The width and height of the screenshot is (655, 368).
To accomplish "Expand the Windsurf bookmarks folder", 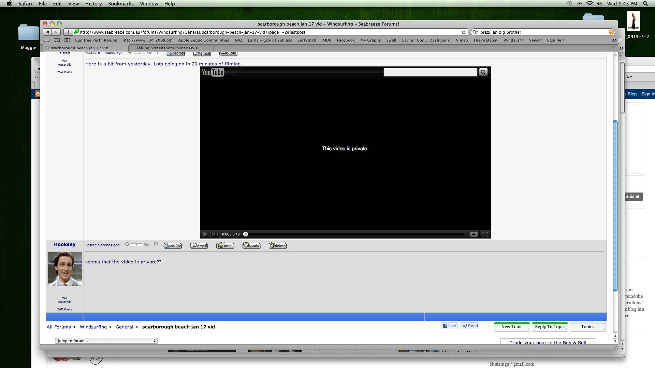I will click(513, 40).
